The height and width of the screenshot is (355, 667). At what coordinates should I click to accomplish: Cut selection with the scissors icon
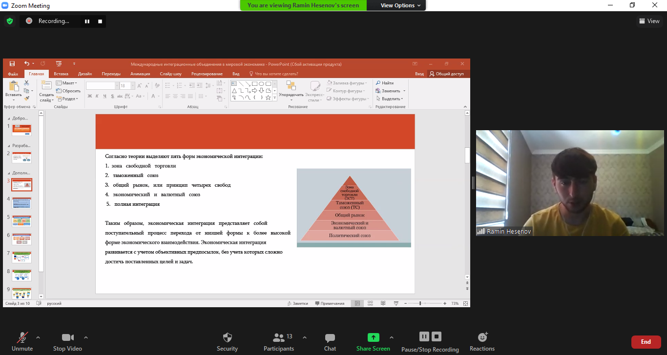[27, 83]
